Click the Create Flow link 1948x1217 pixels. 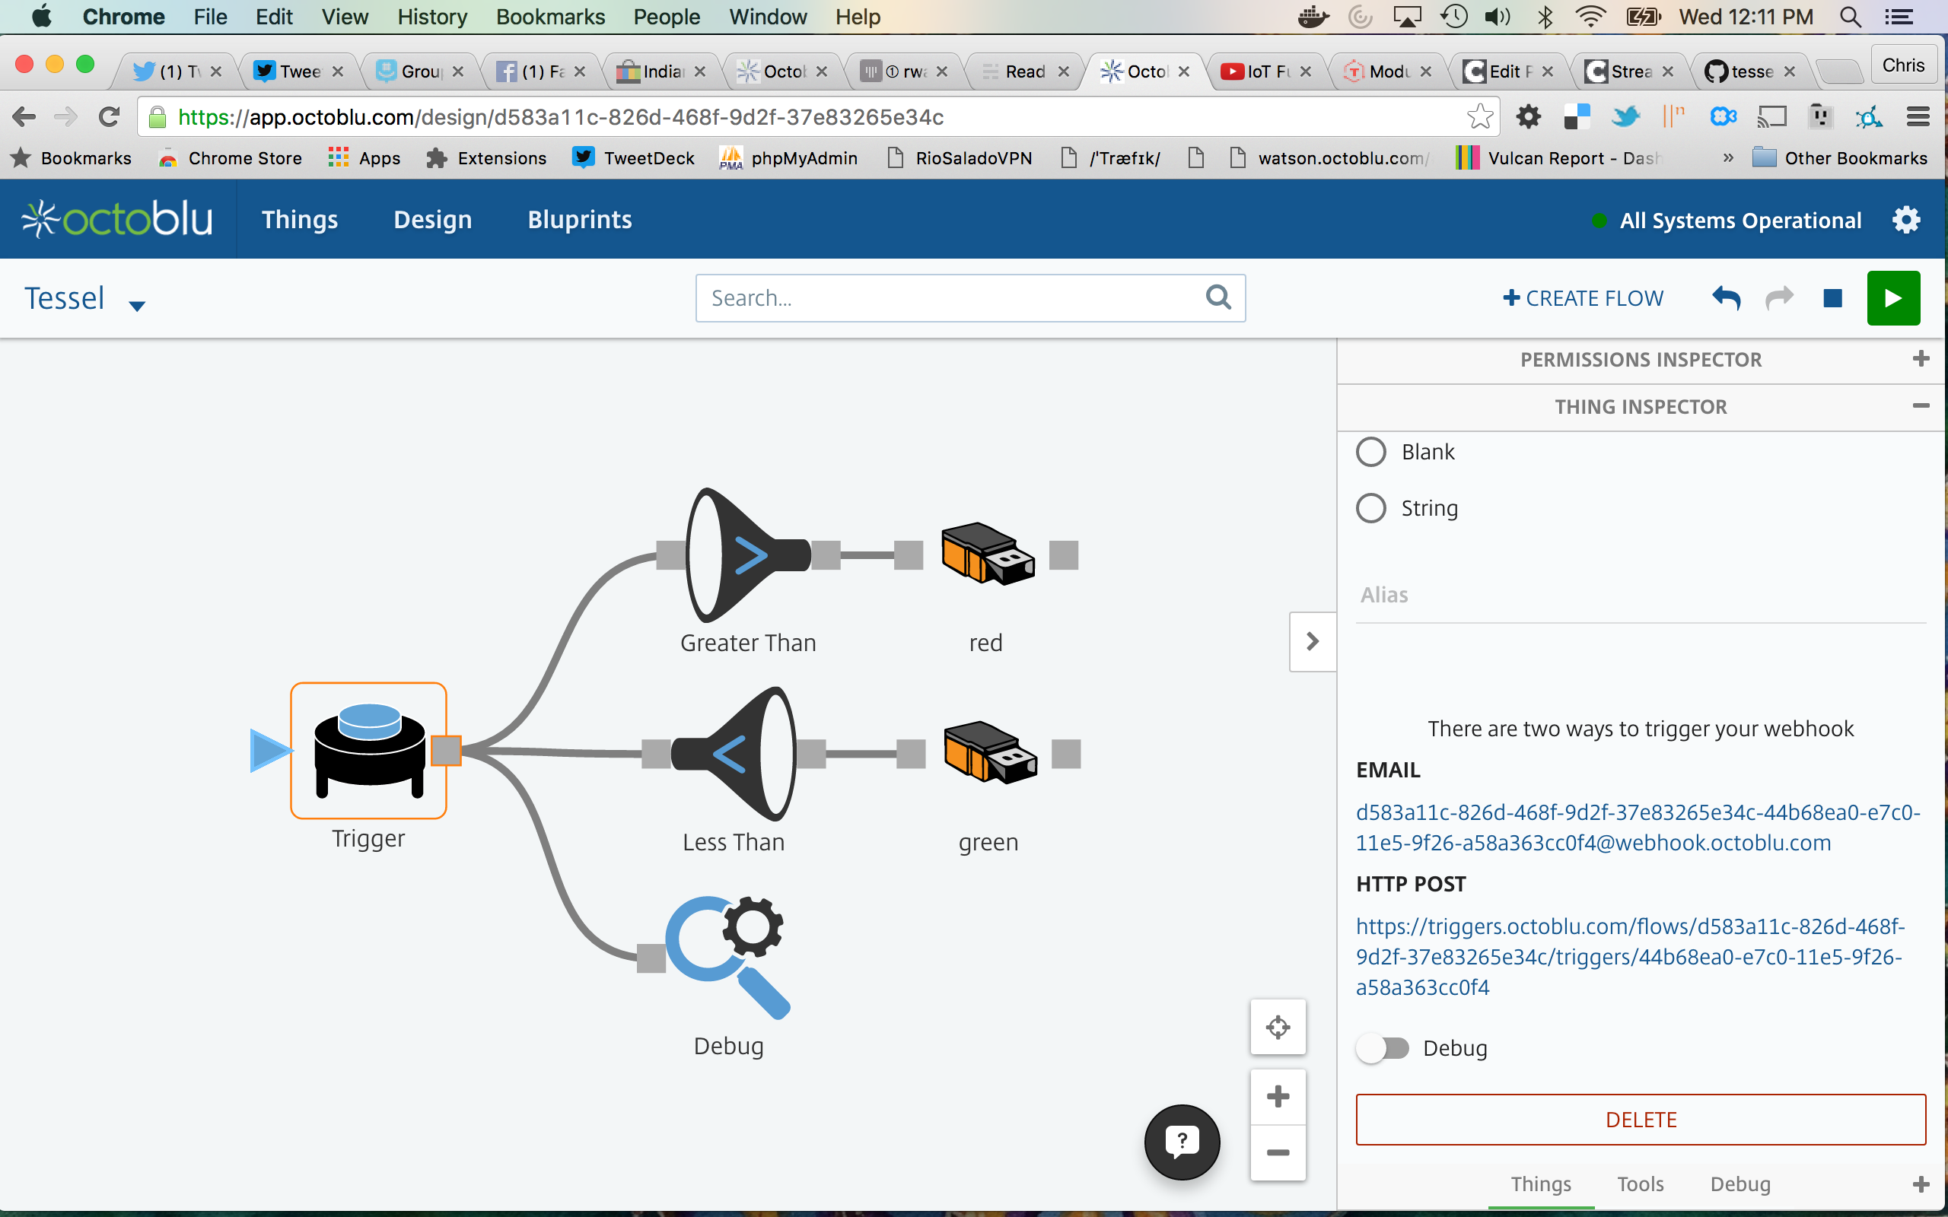1583,299
